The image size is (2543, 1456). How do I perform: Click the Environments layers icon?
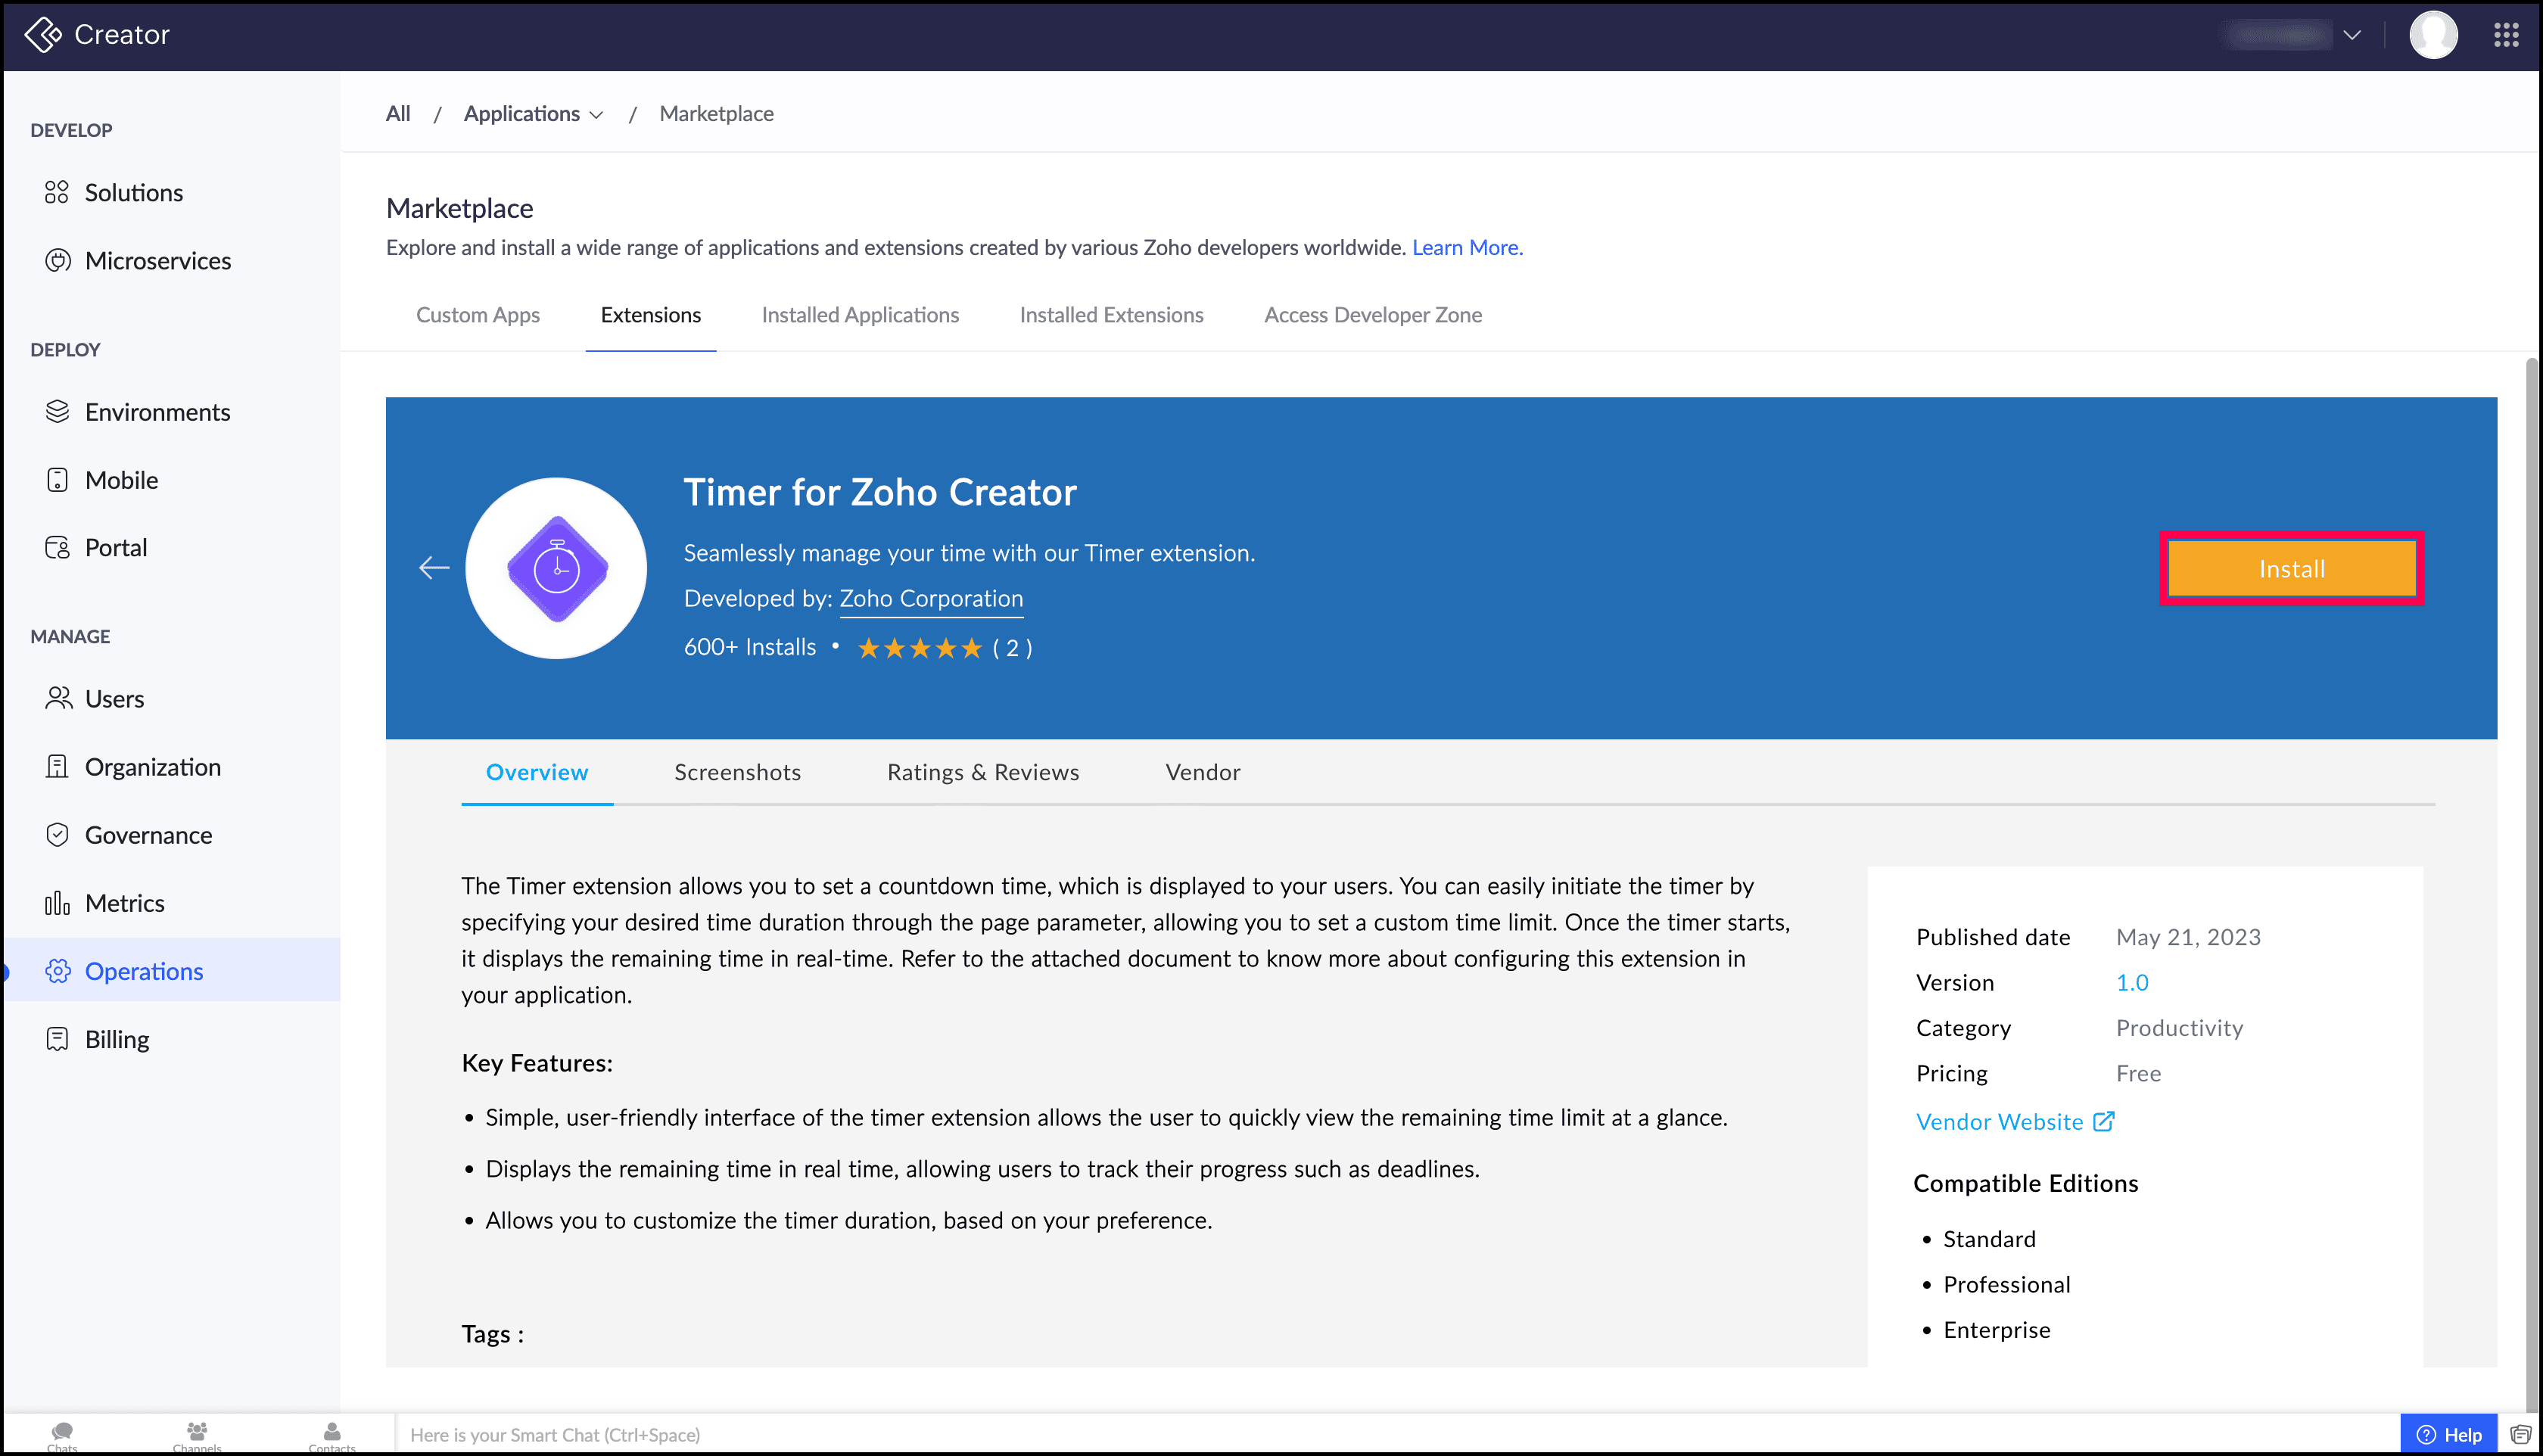pyautogui.click(x=57, y=412)
